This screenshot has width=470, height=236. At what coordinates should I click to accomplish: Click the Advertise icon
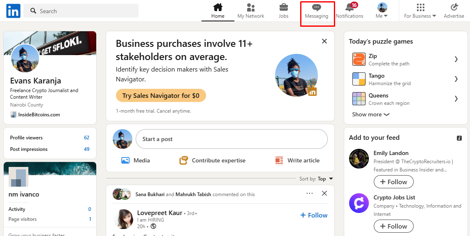click(x=454, y=7)
